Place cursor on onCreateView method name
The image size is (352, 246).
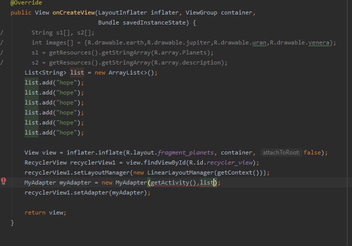coord(74,12)
